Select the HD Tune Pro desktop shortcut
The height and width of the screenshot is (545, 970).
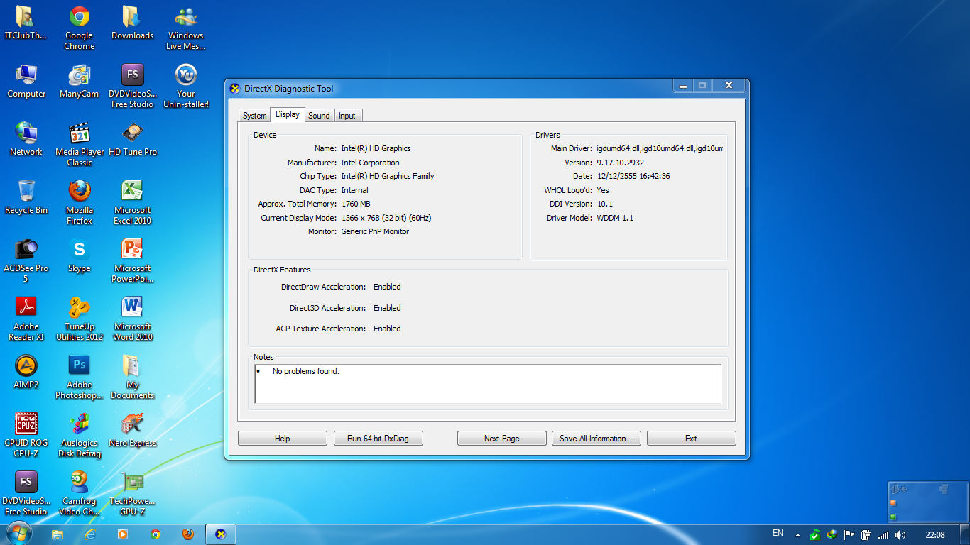click(132, 139)
